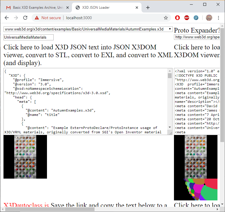The width and height of the screenshot is (225, 212).
Task: Open a new browser tab
Action: point(148,8)
